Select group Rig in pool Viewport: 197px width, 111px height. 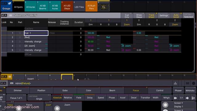(x=103, y=6)
